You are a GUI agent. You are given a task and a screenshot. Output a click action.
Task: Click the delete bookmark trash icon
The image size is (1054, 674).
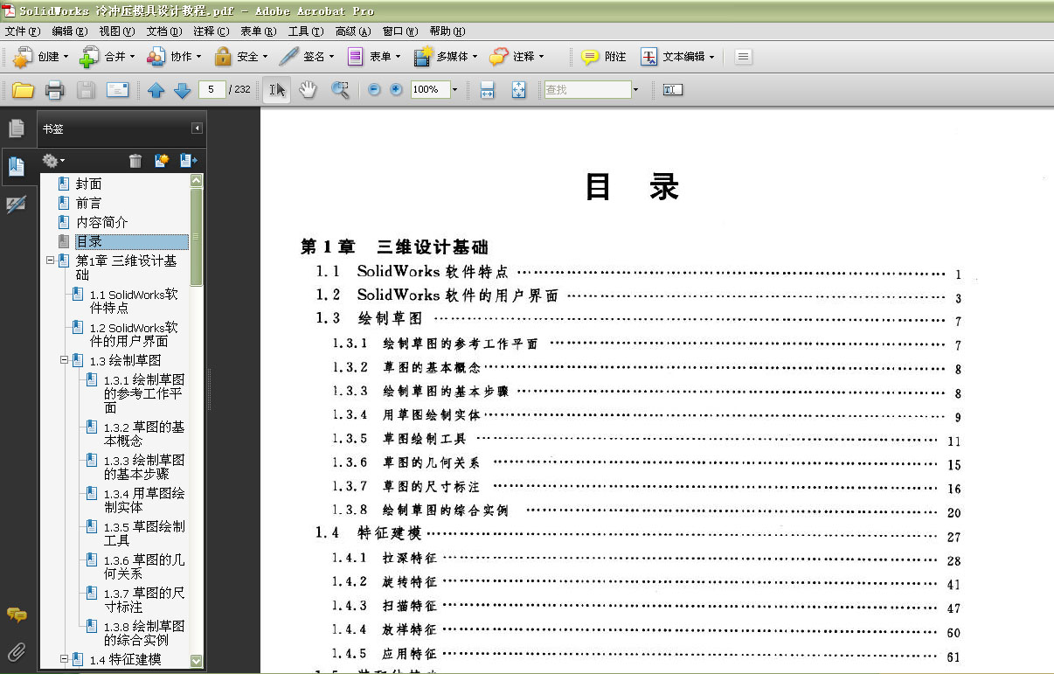(x=135, y=160)
